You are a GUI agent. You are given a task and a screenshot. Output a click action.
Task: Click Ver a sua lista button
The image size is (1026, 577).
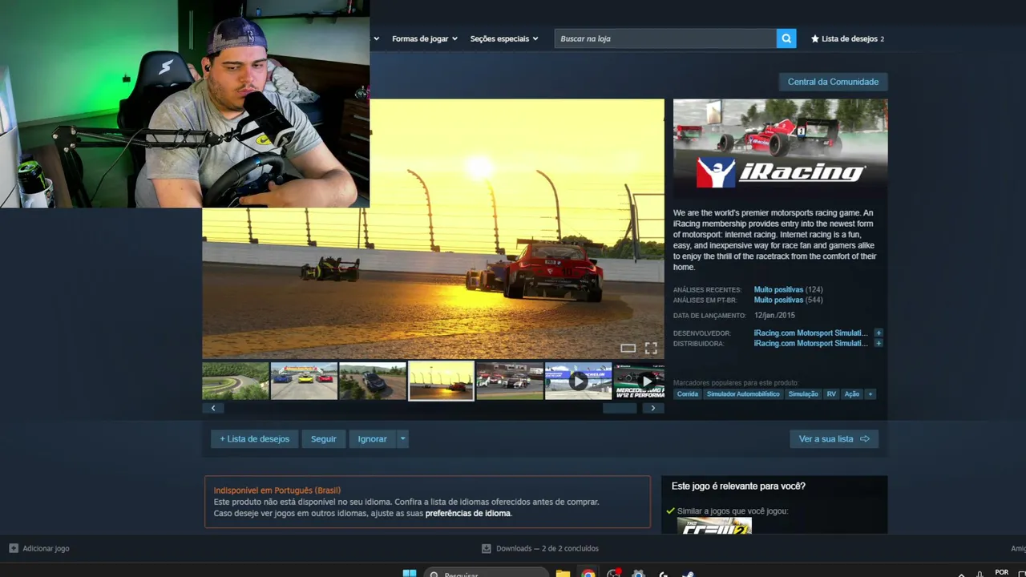(x=834, y=439)
